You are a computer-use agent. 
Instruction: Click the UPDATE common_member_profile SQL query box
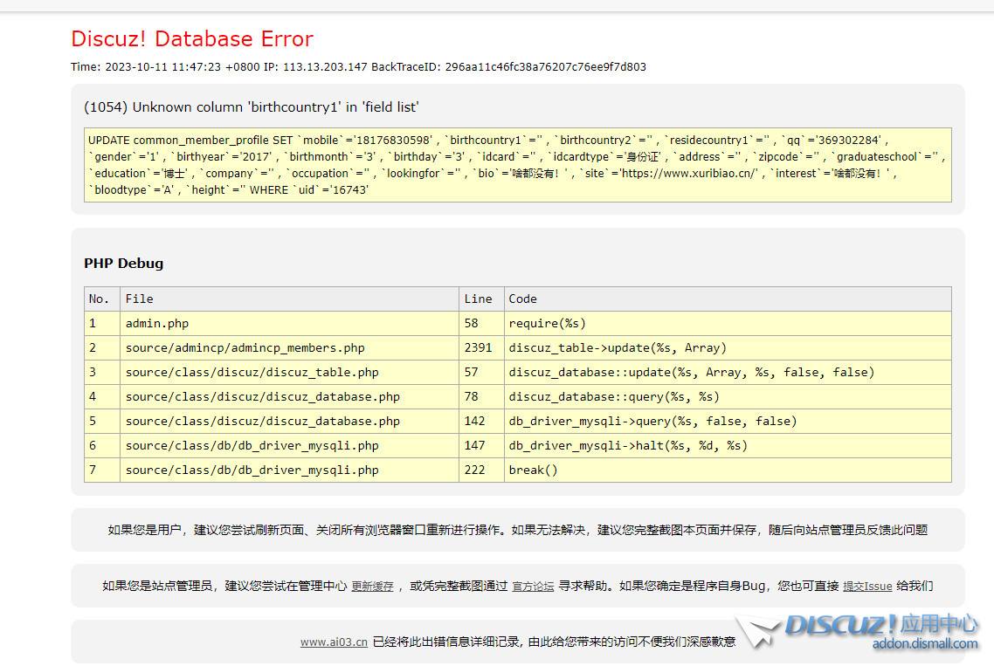[517, 165]
